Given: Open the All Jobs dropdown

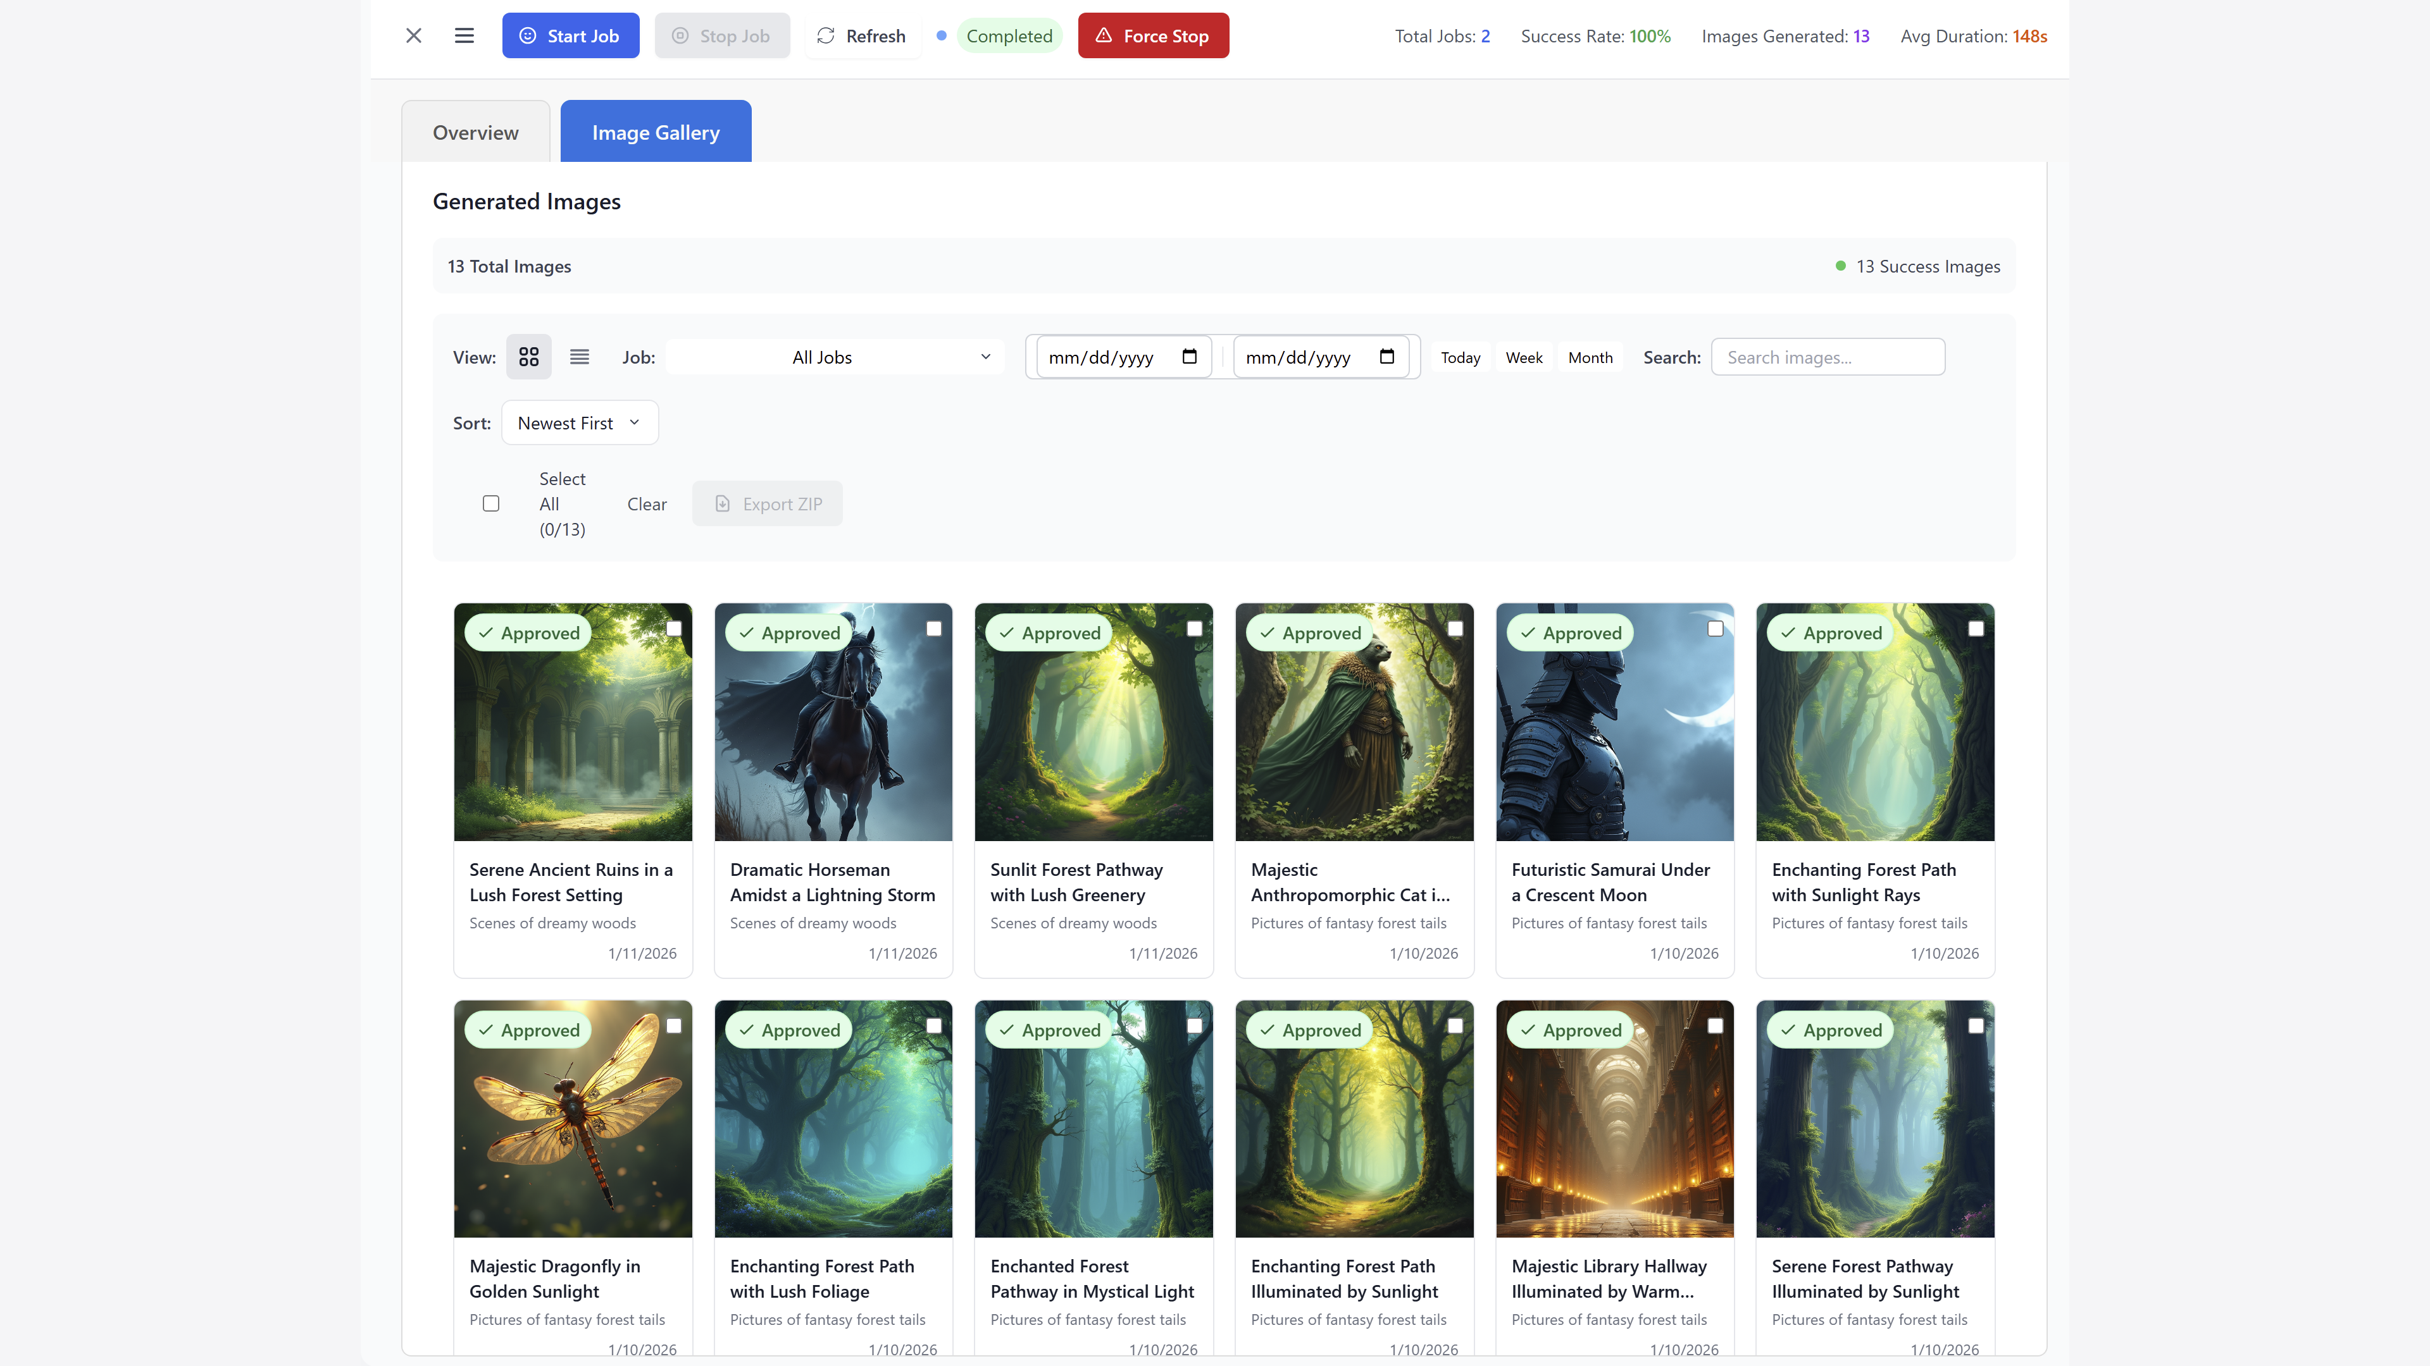Looking at the screenshot, I should coord(835,357).
